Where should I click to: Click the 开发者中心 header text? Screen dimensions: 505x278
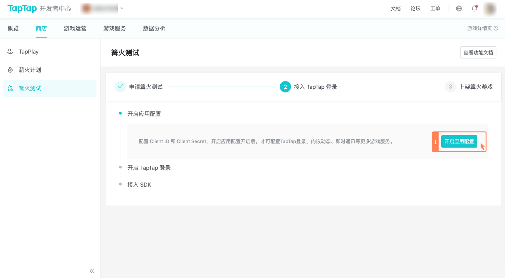click(56, 9)
